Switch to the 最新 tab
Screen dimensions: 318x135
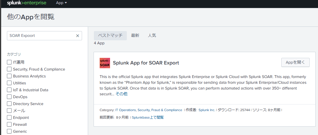(135, 36)
